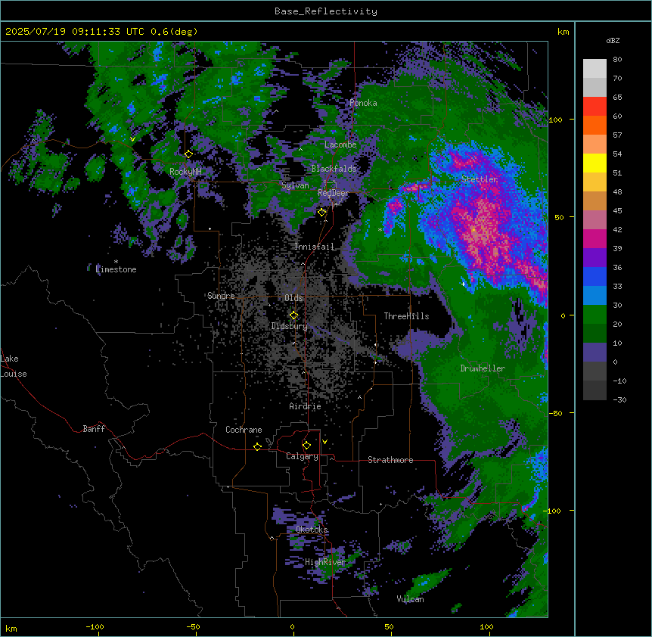This screenshot has width=652, height=637.
Task: Click the RockyMH label
Action: (185, 172)
